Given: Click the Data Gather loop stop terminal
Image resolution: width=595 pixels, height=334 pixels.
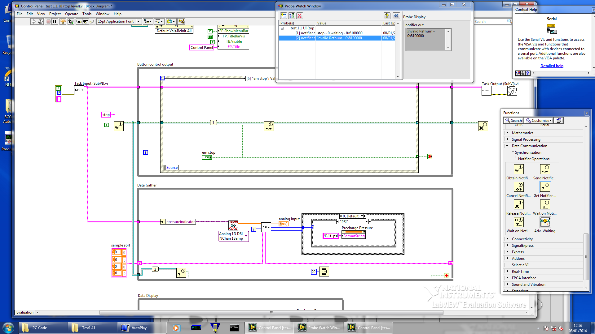Looking at the screenshot, I should pyautogui.click(x=446, y=276).
